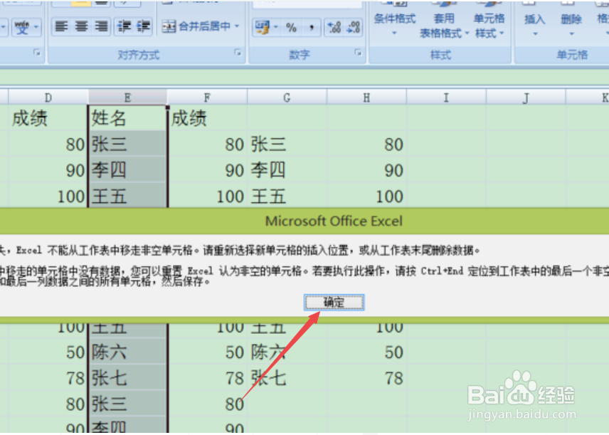Decrease decimal places

tap(354, 27)
